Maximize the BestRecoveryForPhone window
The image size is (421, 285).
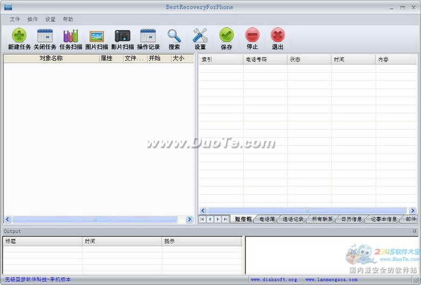point(403,8)
